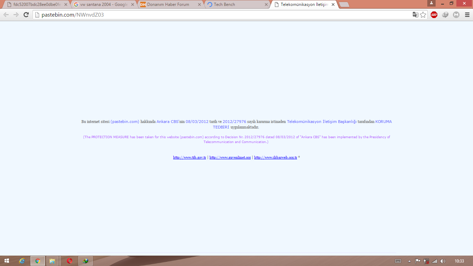Click the 10:33 clock in the taskbar
The image size is (473, 266).
[459, 261]
